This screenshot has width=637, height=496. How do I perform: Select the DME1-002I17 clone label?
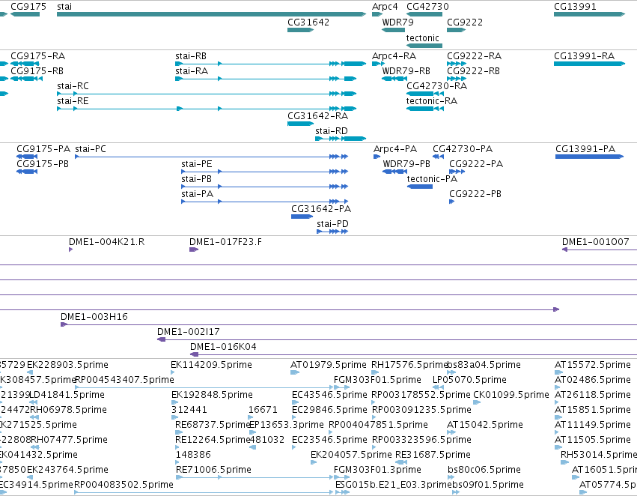click(189, 332)
